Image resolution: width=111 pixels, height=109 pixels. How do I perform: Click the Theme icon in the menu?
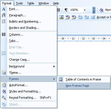click(x=4, y=73)
